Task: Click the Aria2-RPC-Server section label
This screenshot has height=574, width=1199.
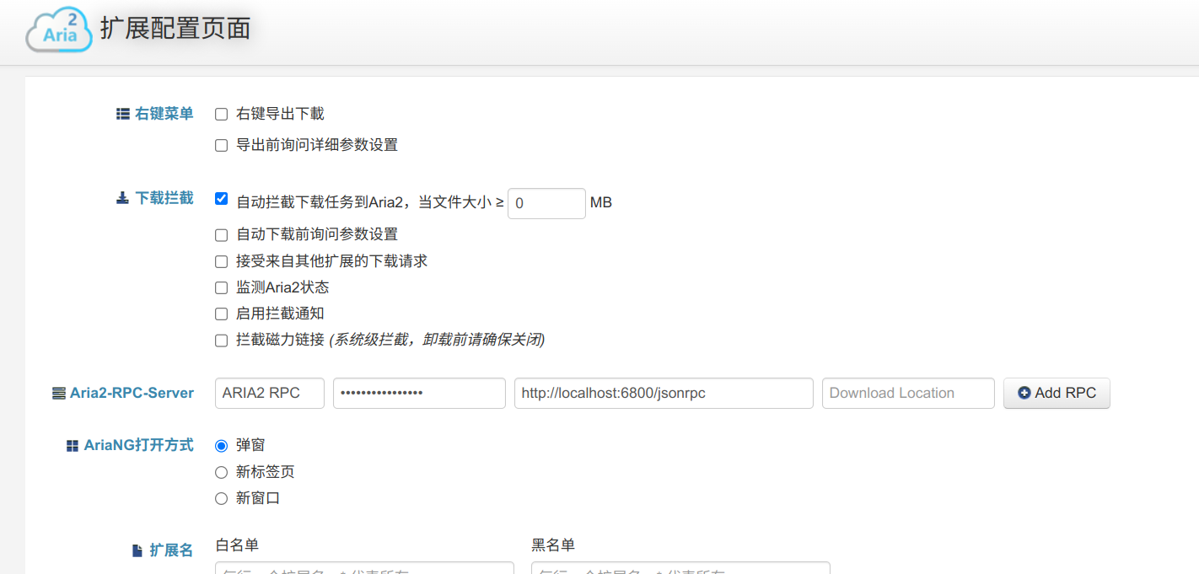Action: pyautogui.click(x=132, y=393)
